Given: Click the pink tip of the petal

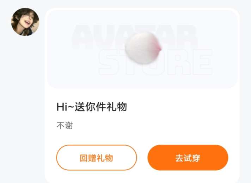Looking at the screenshot, I should click(x=159, y=48).
